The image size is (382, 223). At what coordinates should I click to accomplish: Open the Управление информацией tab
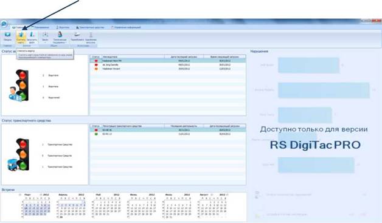click(x=126, y=27)
